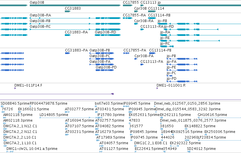Click the jp-PA protein feature

[x=182, y=64]
